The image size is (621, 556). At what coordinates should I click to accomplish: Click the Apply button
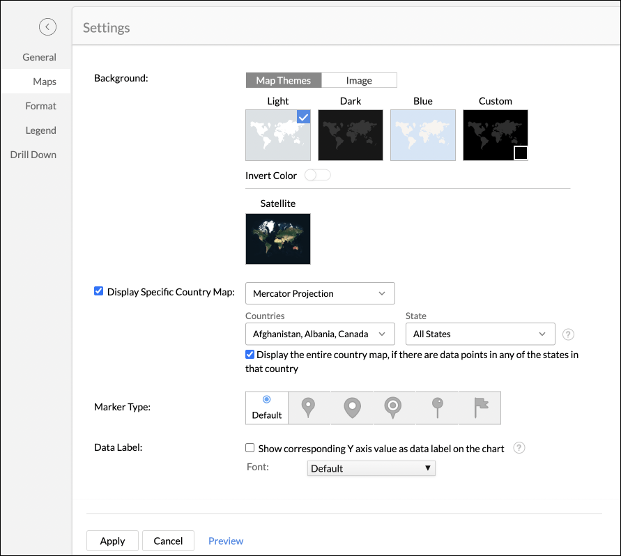112,541
